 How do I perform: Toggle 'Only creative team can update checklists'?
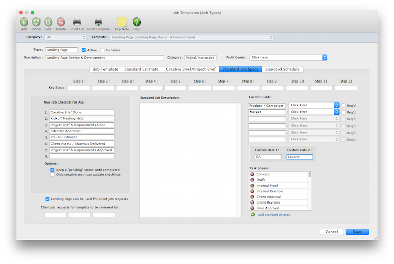53,174
